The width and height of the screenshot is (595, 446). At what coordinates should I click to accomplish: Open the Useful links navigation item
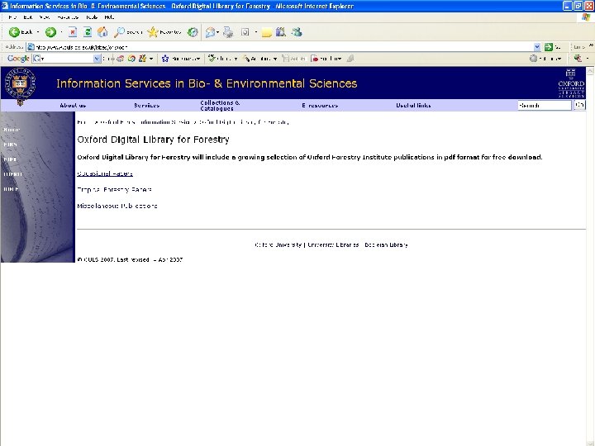pos(413,106)
